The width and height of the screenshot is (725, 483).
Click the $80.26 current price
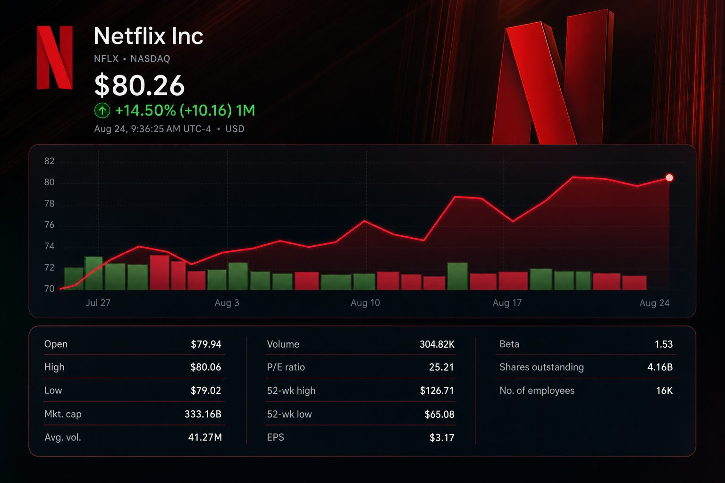(x=139, y=85)
